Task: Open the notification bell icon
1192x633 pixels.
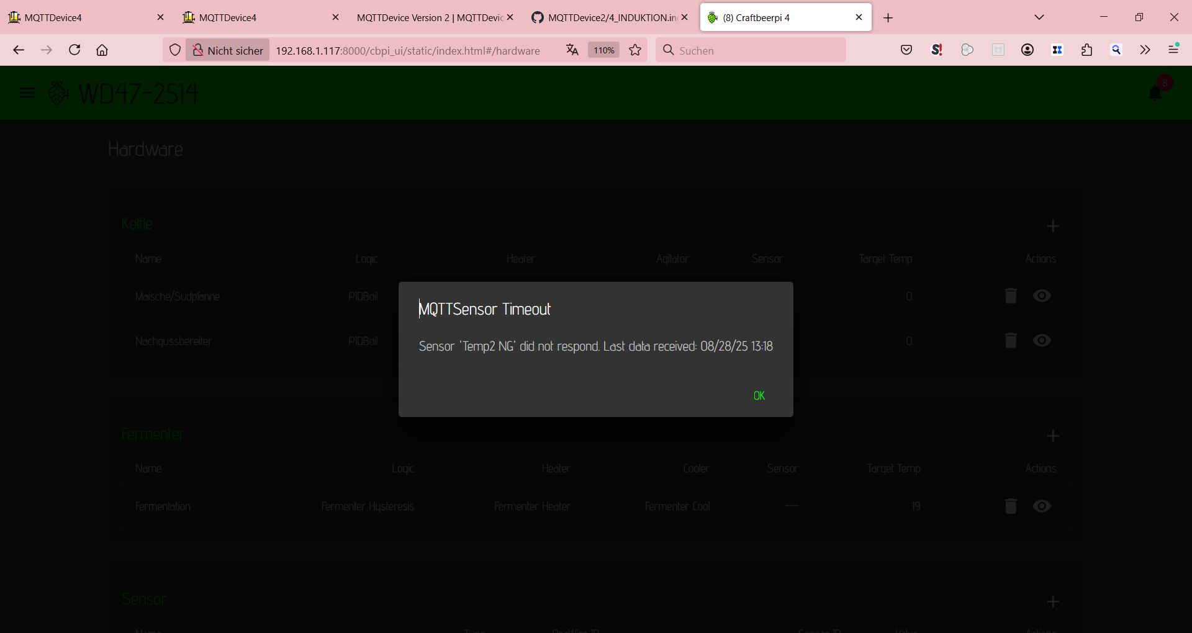Action: click(1155, 93)
